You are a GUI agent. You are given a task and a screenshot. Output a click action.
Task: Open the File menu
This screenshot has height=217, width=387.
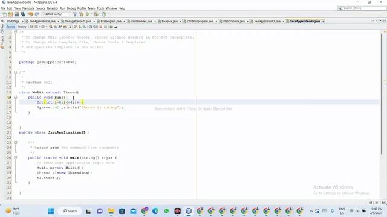click(3, 8)
